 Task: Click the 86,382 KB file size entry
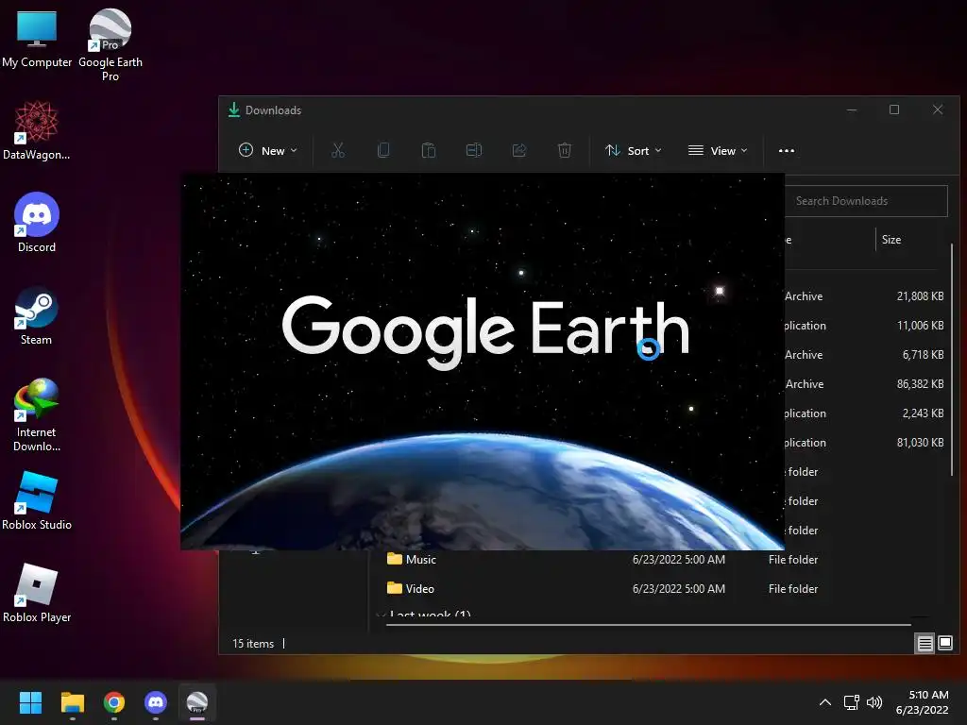coord(920,384)
